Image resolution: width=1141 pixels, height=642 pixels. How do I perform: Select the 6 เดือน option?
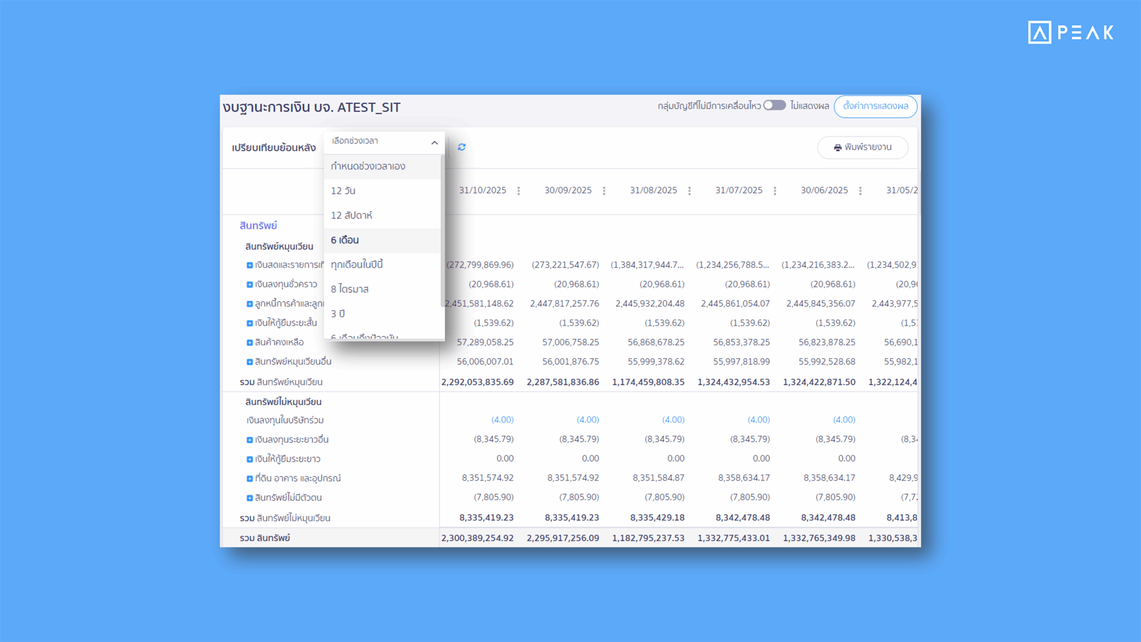(345, 240)
